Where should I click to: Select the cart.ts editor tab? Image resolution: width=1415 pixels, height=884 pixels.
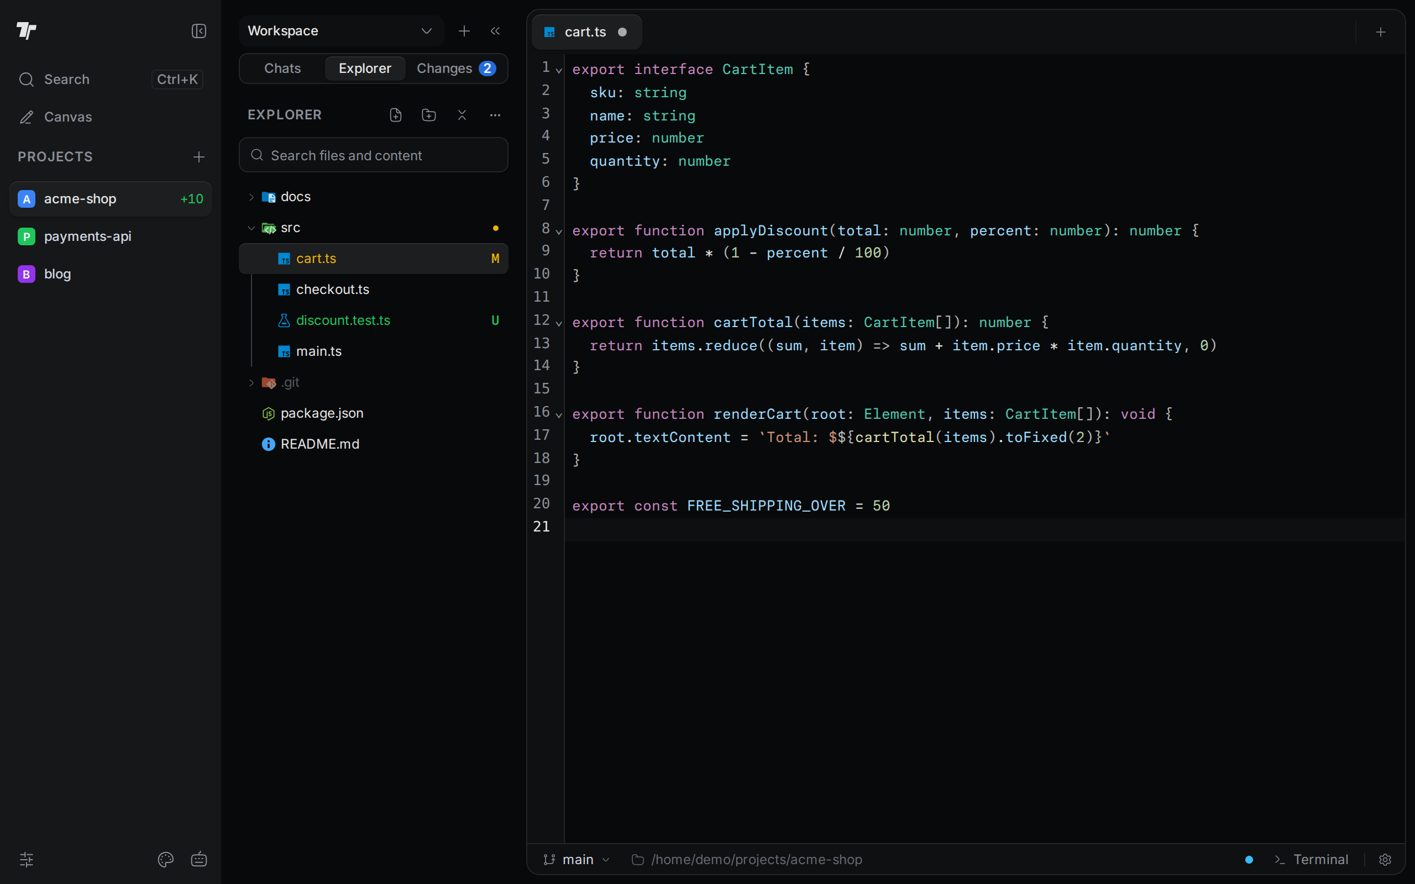(x=586, y=32)
